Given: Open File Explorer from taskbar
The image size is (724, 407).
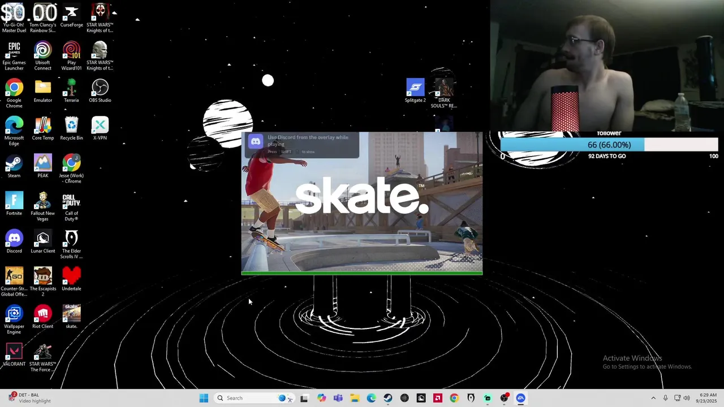Looking at the screenshot, I should tap(355, 398).
